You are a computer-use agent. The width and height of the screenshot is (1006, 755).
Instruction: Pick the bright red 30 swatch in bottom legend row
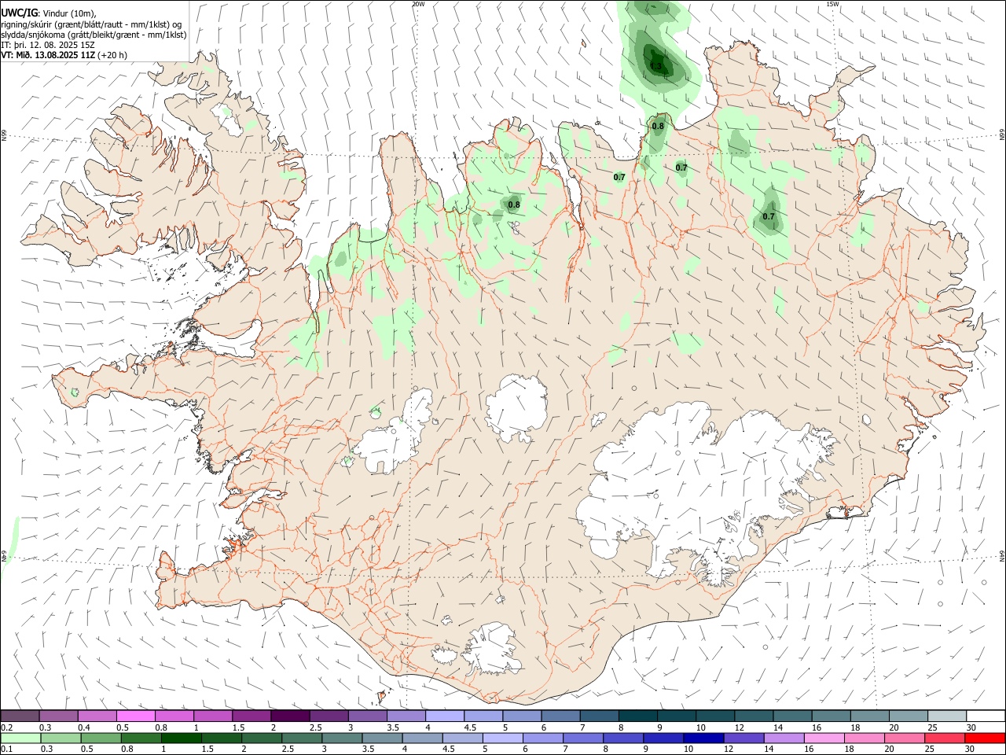pyautogui.click(x=984, y=738)
